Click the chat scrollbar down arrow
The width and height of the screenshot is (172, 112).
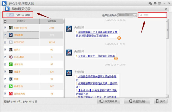point(167,96)
